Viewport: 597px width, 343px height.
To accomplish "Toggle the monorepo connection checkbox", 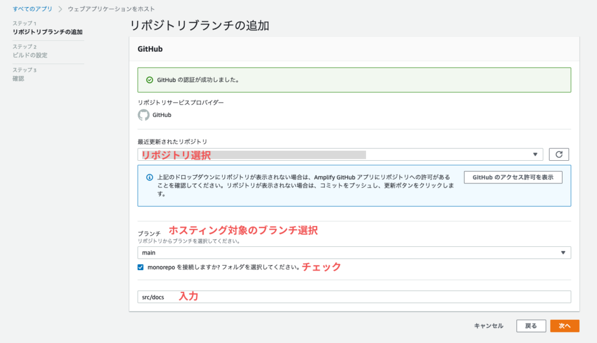I will pos(141,267).
